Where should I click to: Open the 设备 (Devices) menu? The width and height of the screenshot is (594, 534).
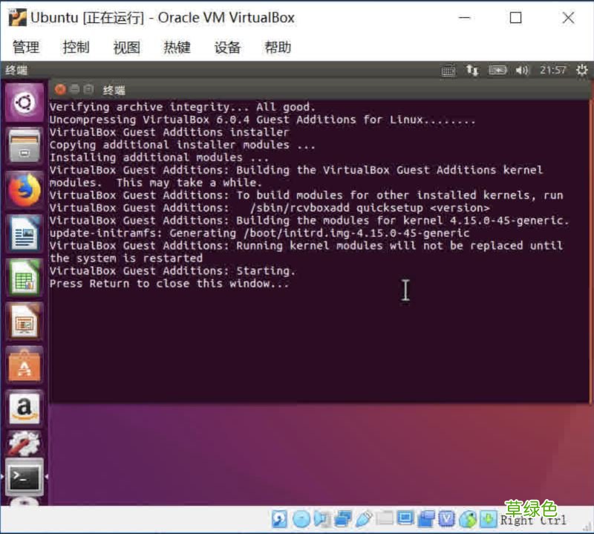(x=227, y=48)
